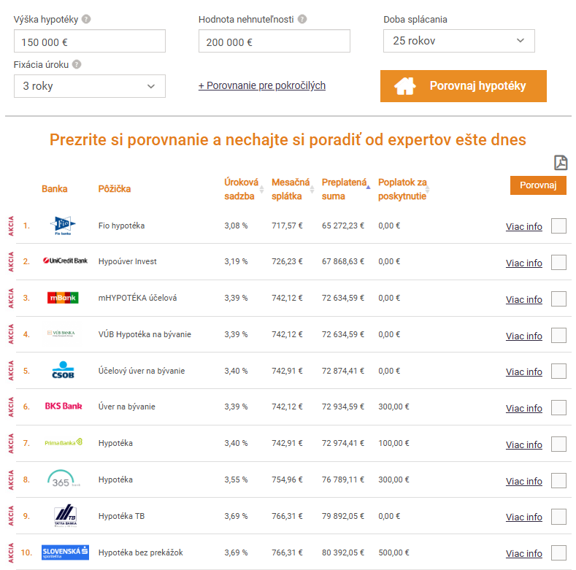Click the Tatra Banka logo
The height and width of the screenshot is (570, 576).
point(64,516)
